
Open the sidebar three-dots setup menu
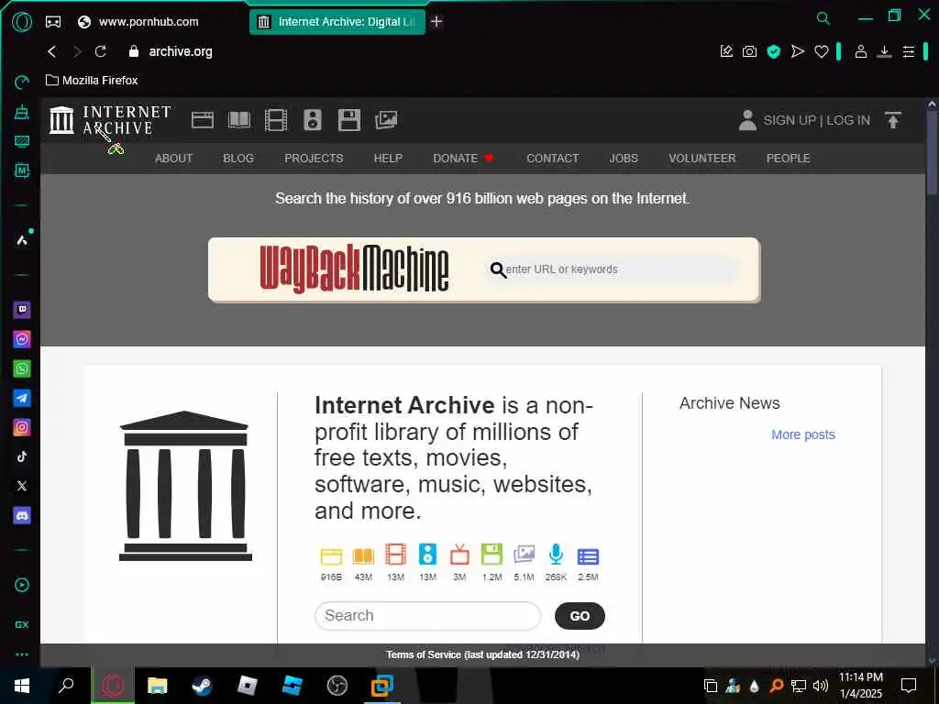point(22,654)
